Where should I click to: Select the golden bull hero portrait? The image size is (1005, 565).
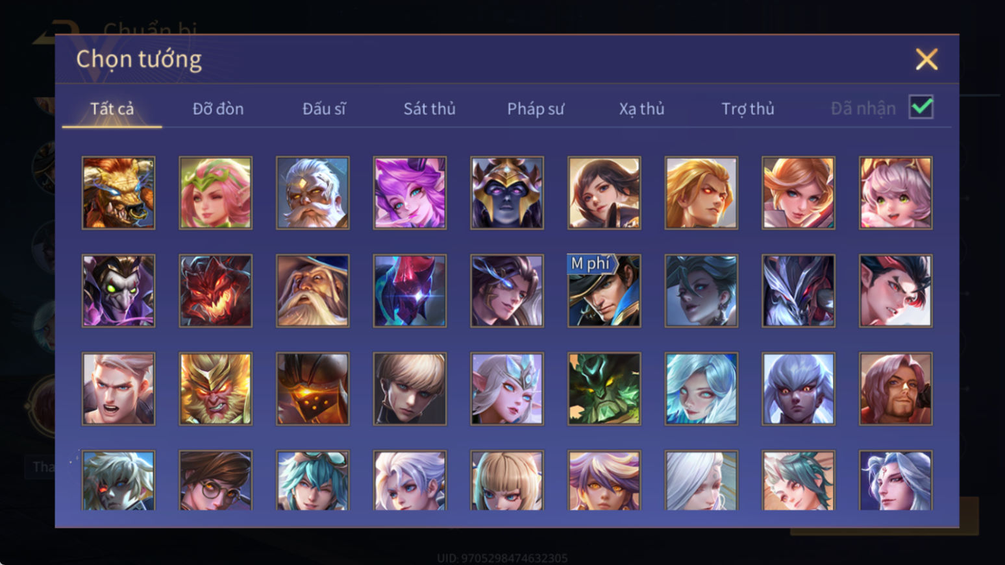point(118,193)
